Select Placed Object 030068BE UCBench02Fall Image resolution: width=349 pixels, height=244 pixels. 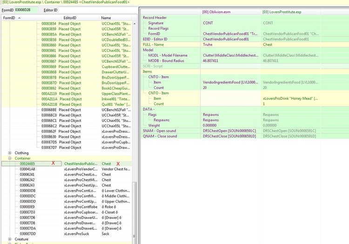tap(67, 110)
